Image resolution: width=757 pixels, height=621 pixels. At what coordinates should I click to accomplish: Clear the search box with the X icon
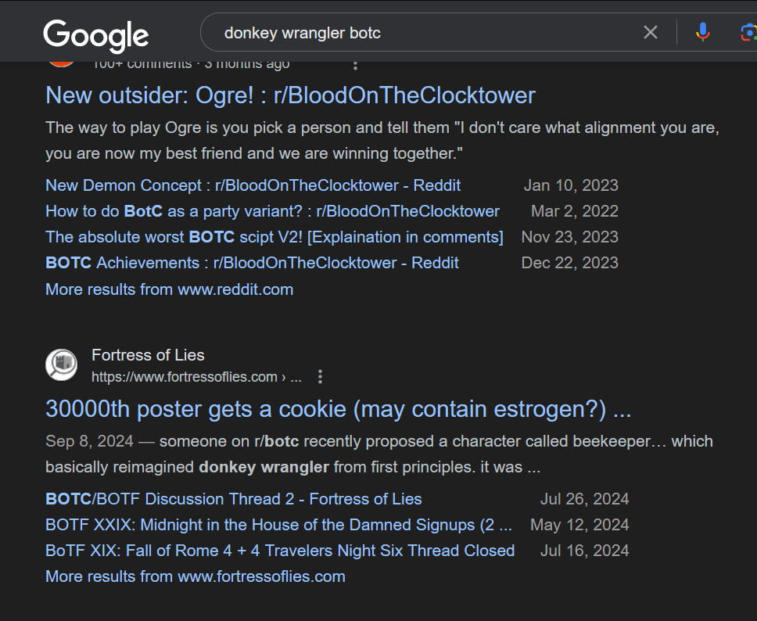(x=651, y=32)
